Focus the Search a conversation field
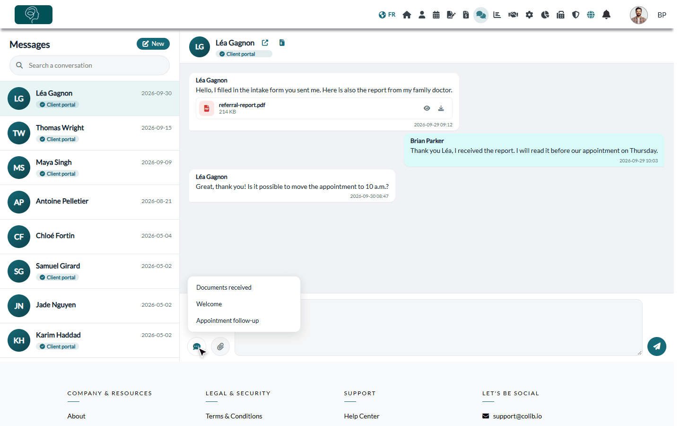Screen dimensions: 681x426 pyautogui.click(x=89, y=65)
